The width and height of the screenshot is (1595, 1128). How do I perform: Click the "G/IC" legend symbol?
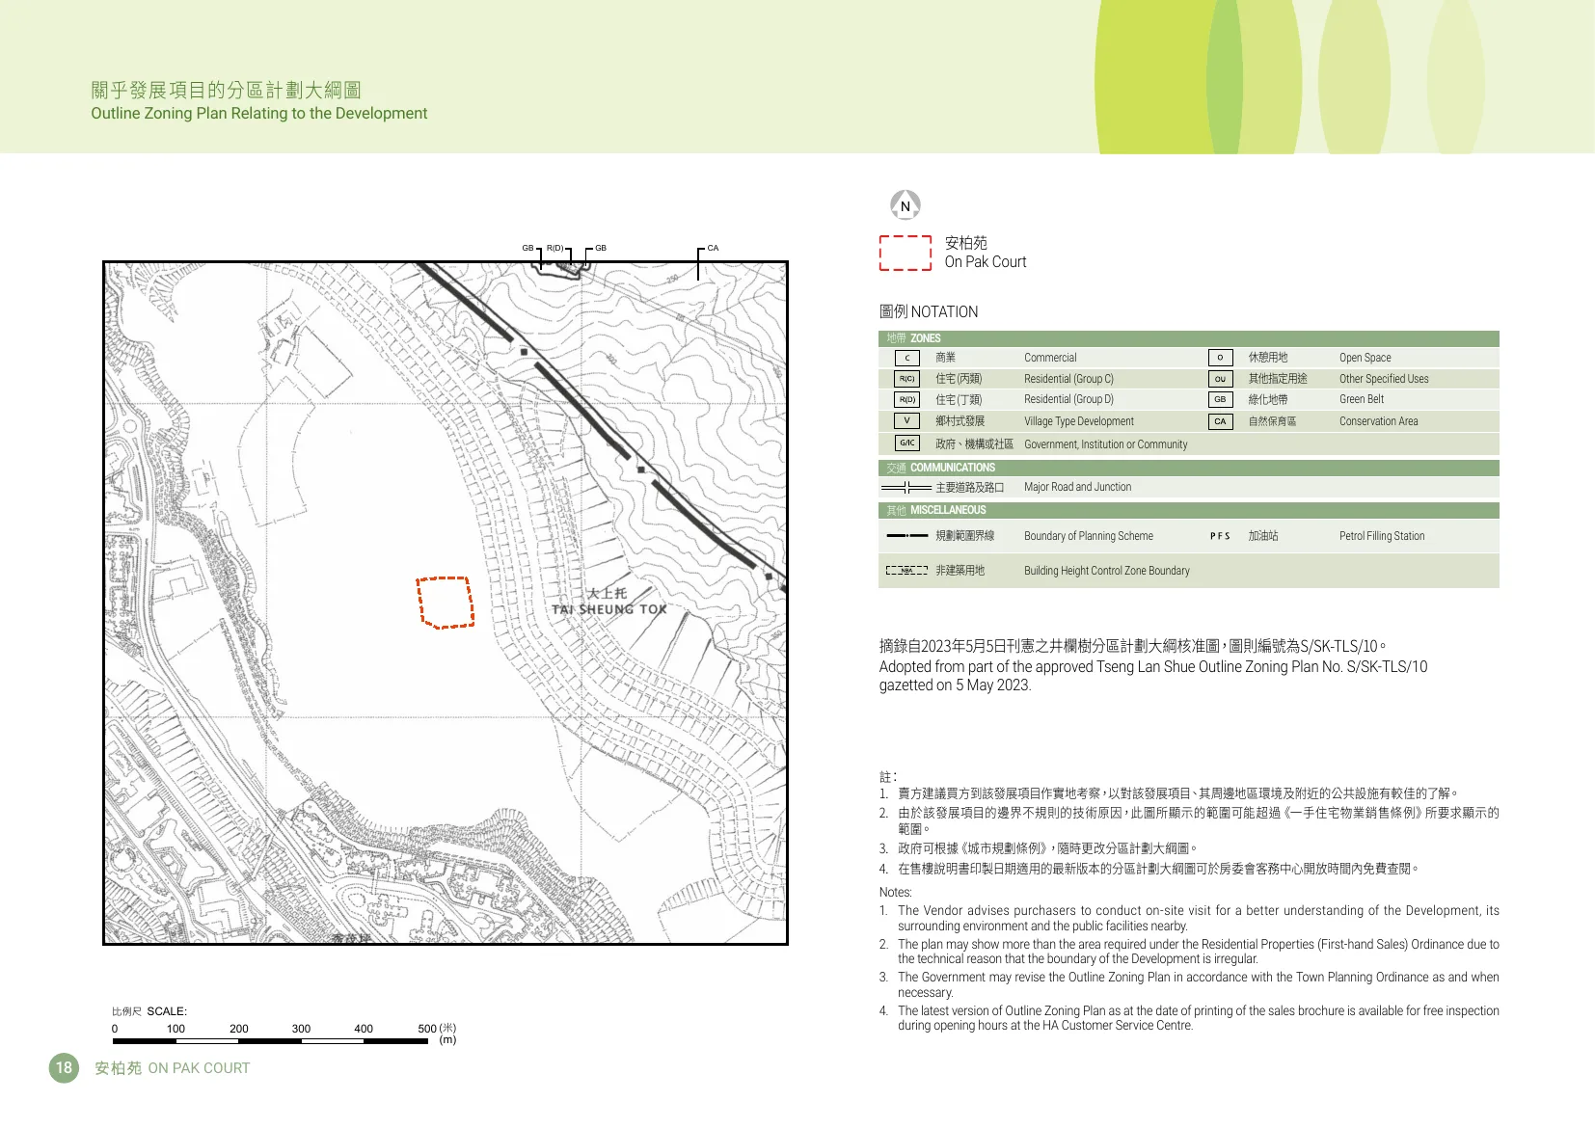[906, 443]
